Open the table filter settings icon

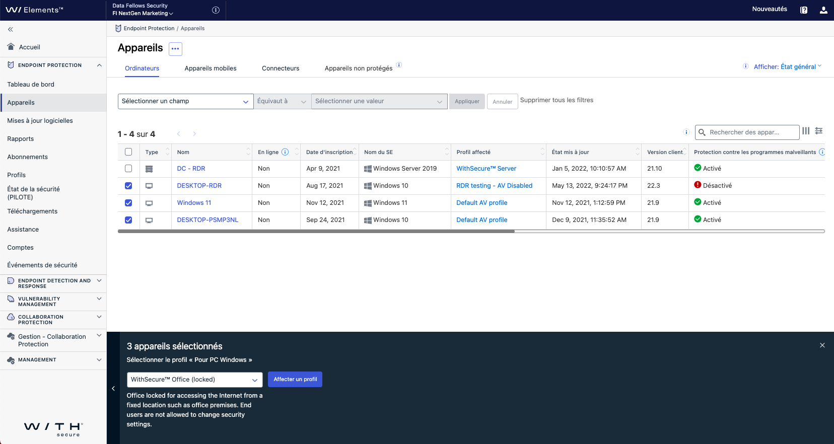coord(819,131)
